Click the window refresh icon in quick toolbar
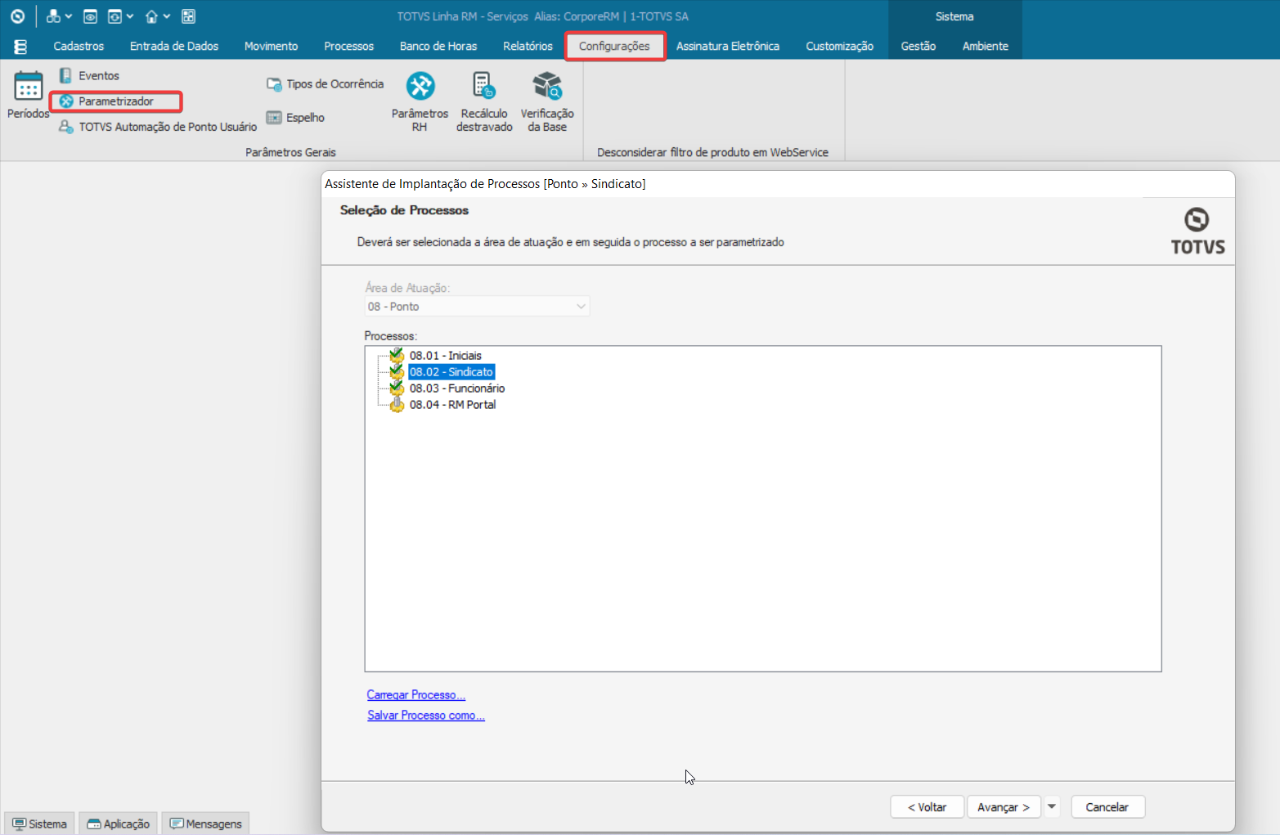Image resolution: width=1280 pixels, height=835 pixels. pos(115,16)
